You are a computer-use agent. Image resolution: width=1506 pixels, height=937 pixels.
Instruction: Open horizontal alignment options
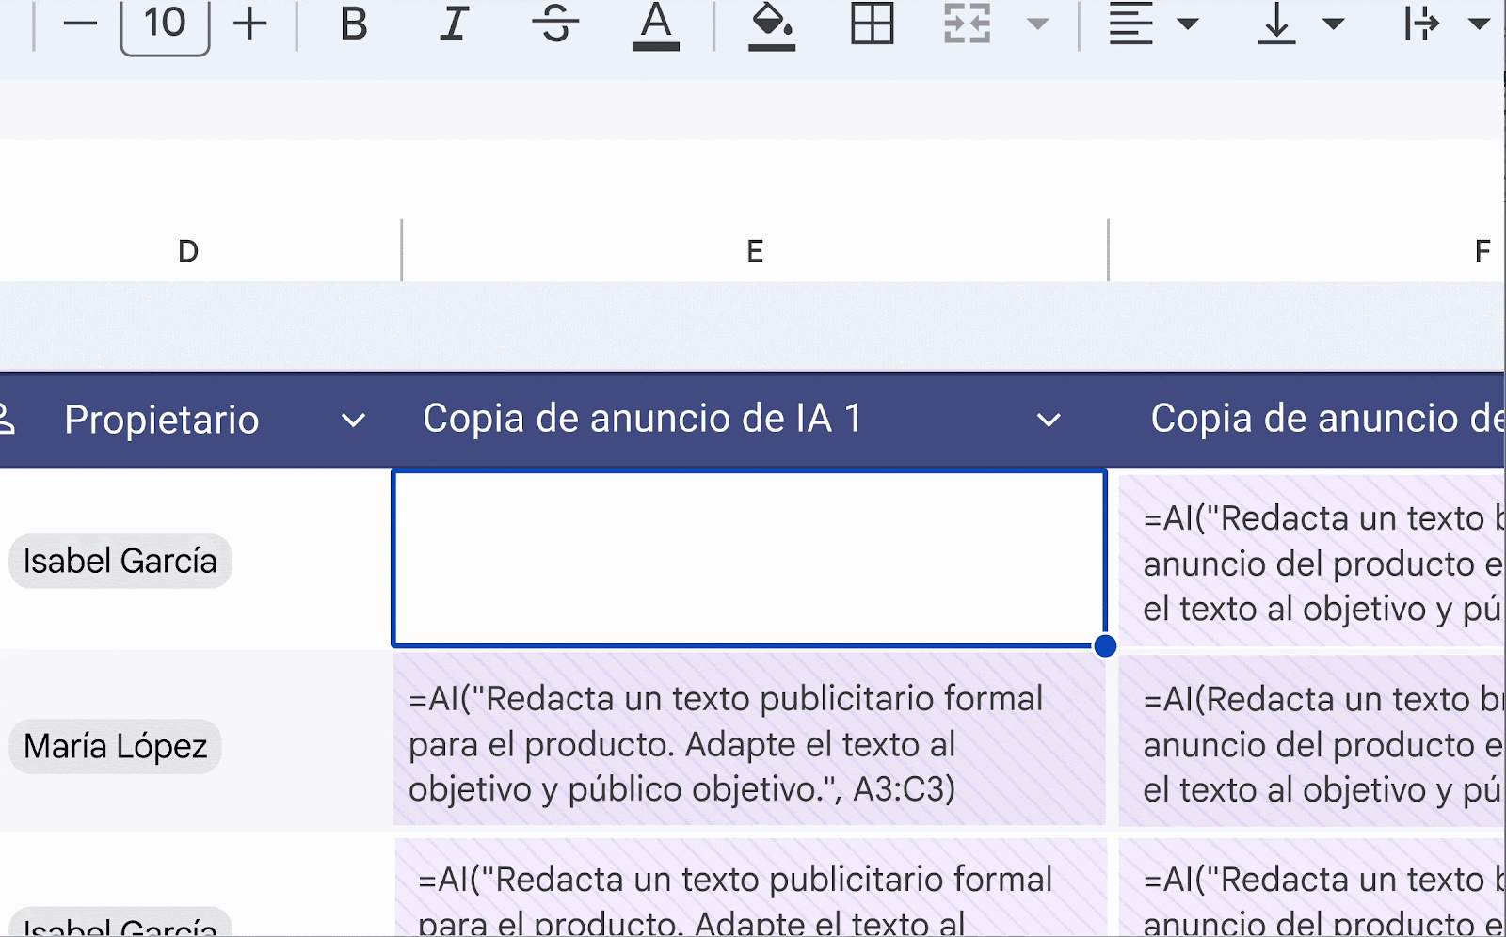point(1129,25)
